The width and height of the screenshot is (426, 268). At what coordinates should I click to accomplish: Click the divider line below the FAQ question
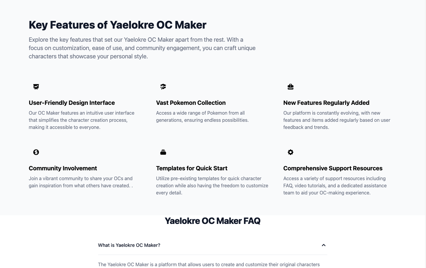[x=212, y=255]
